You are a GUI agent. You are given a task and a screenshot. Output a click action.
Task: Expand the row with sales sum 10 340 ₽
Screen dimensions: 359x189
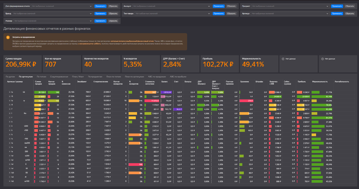10,122
